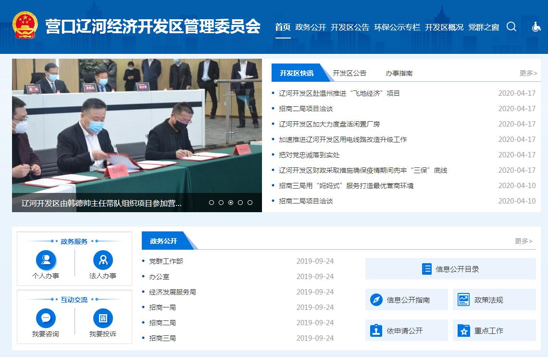Click the meeting photo in the carousel

[137, 125]
